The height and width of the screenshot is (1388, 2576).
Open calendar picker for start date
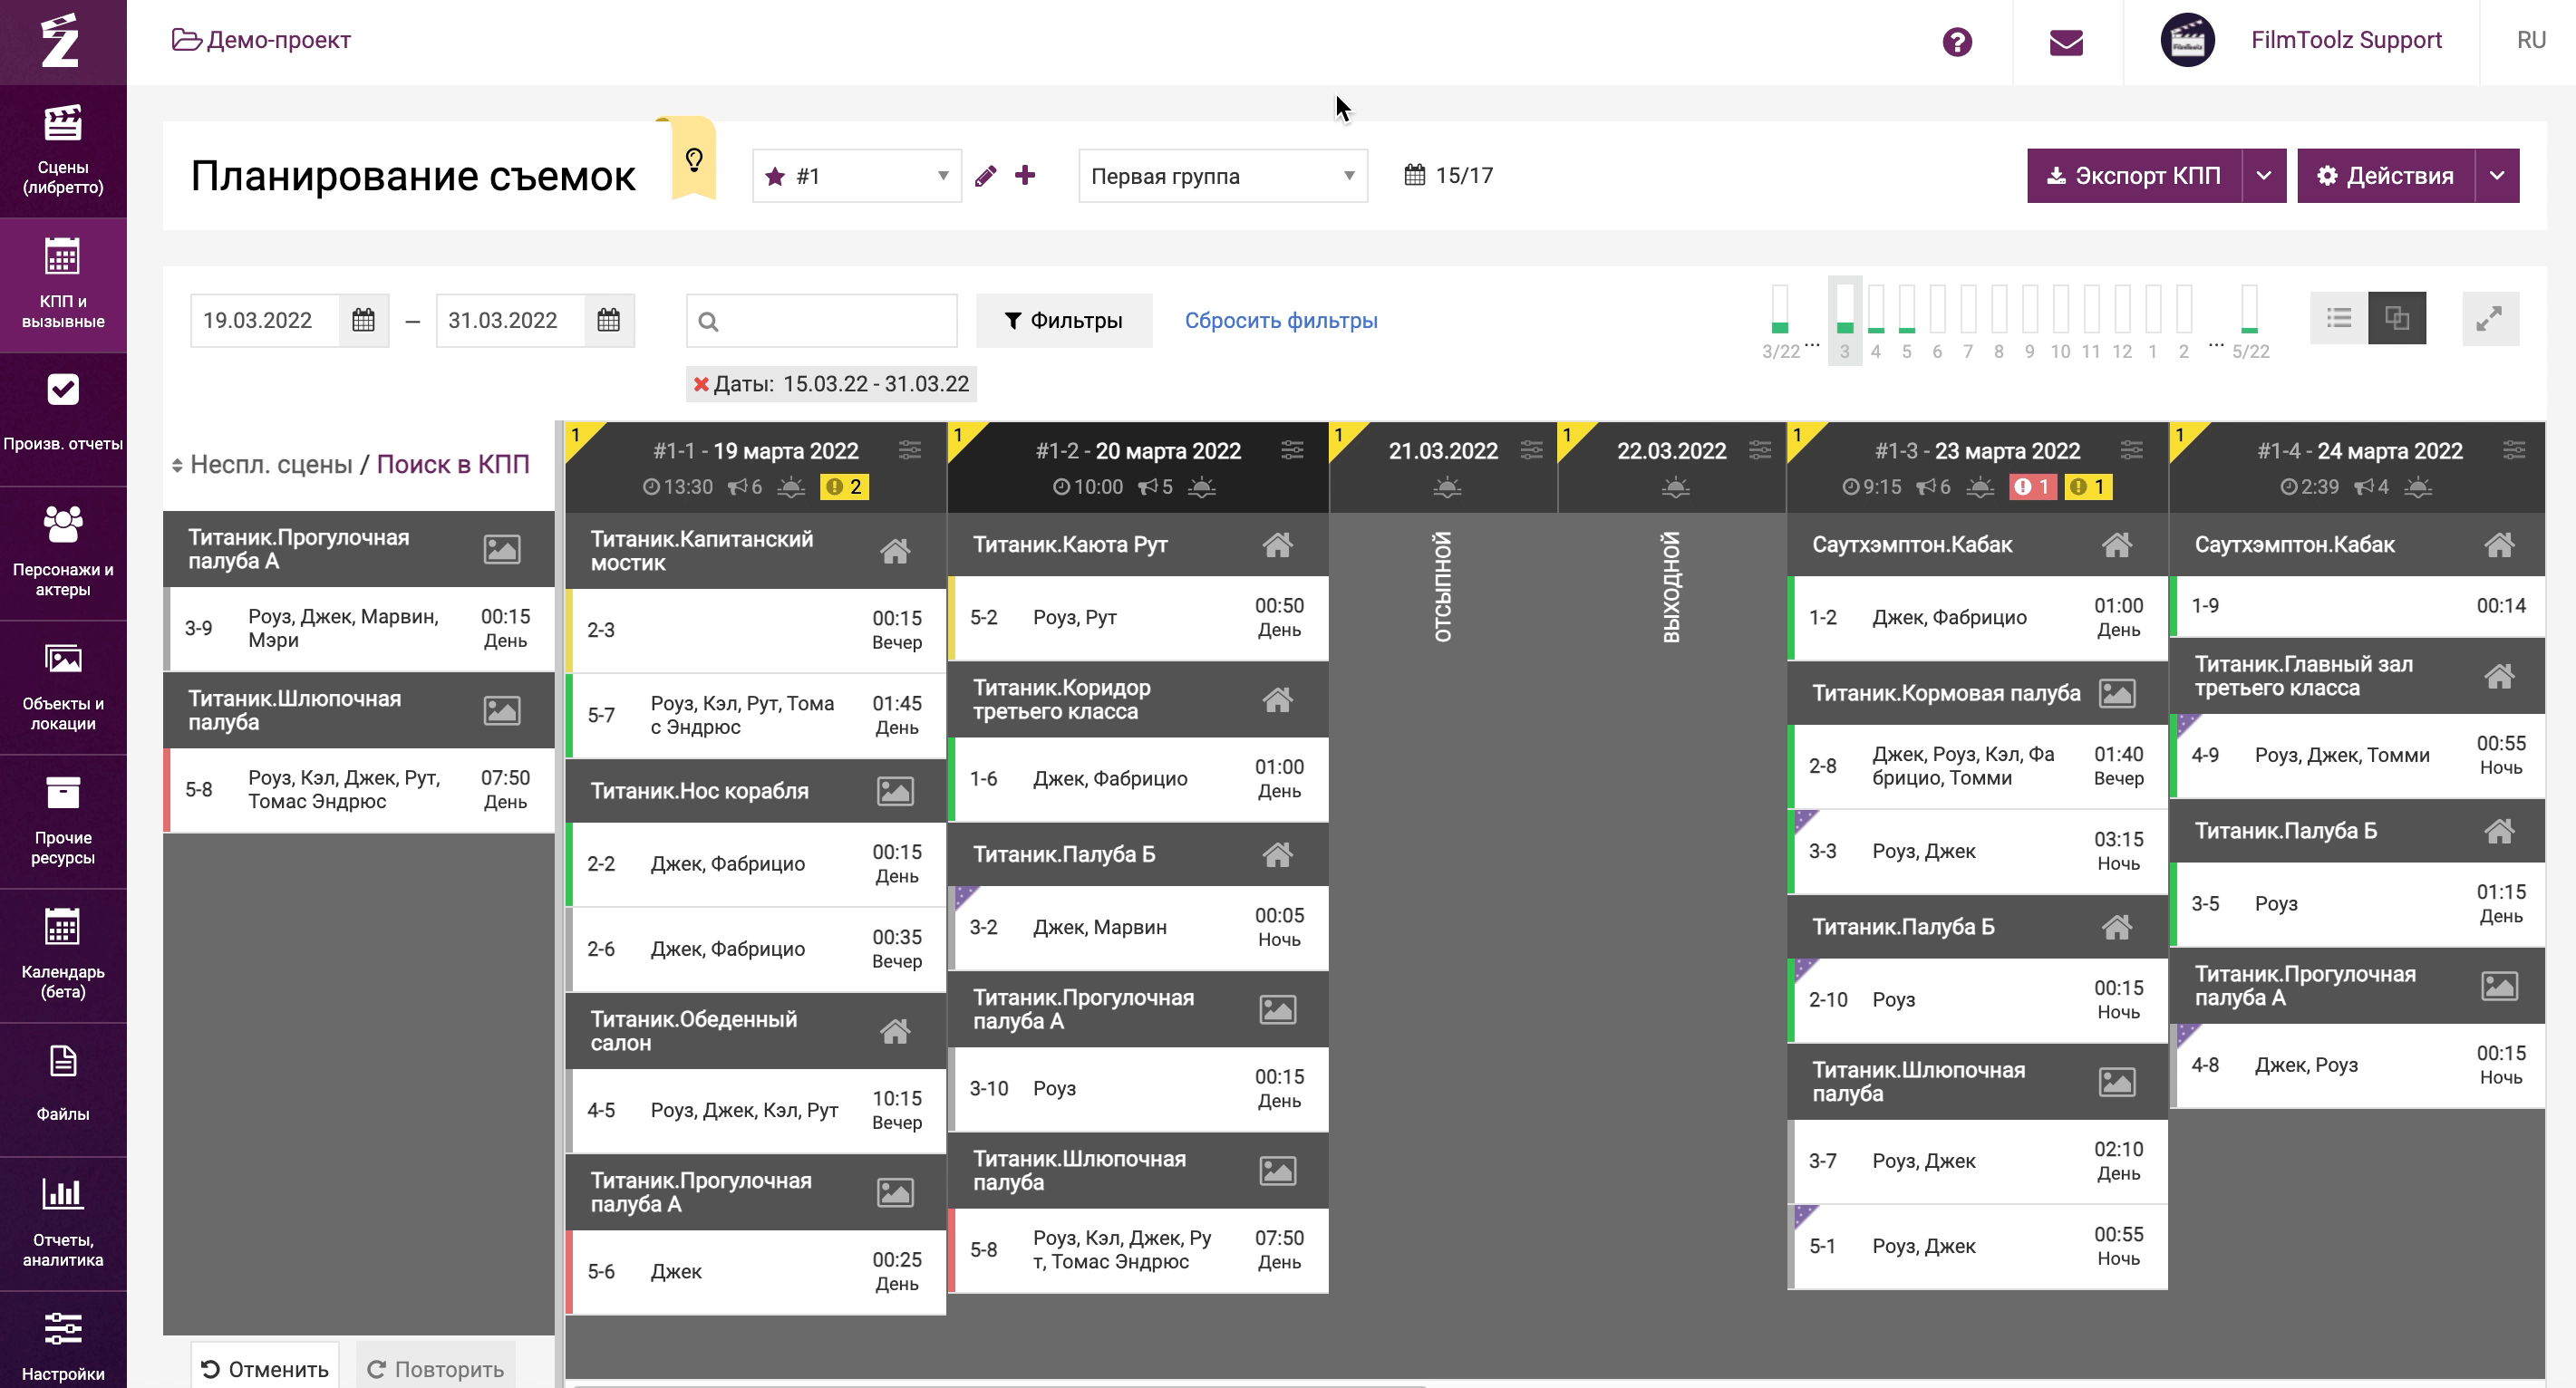(x=364, y=321)
